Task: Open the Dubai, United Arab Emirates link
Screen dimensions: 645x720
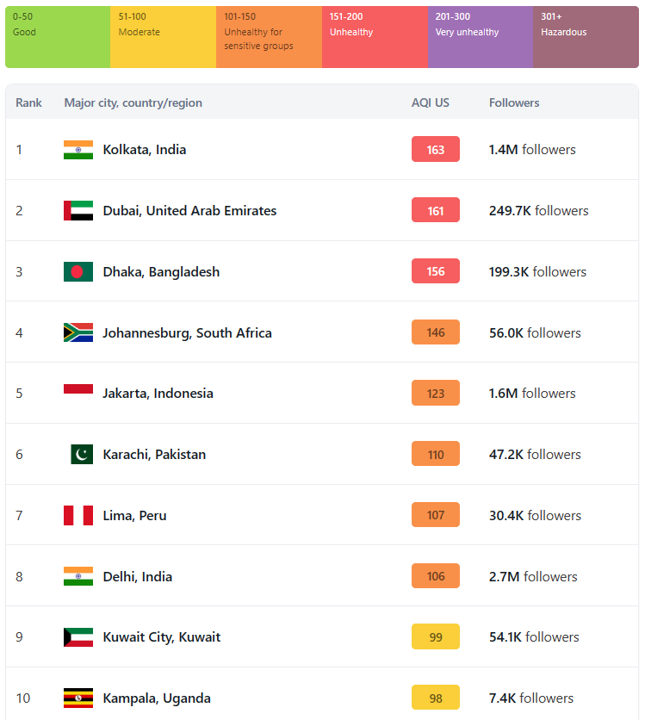Action: click(189, 211)
